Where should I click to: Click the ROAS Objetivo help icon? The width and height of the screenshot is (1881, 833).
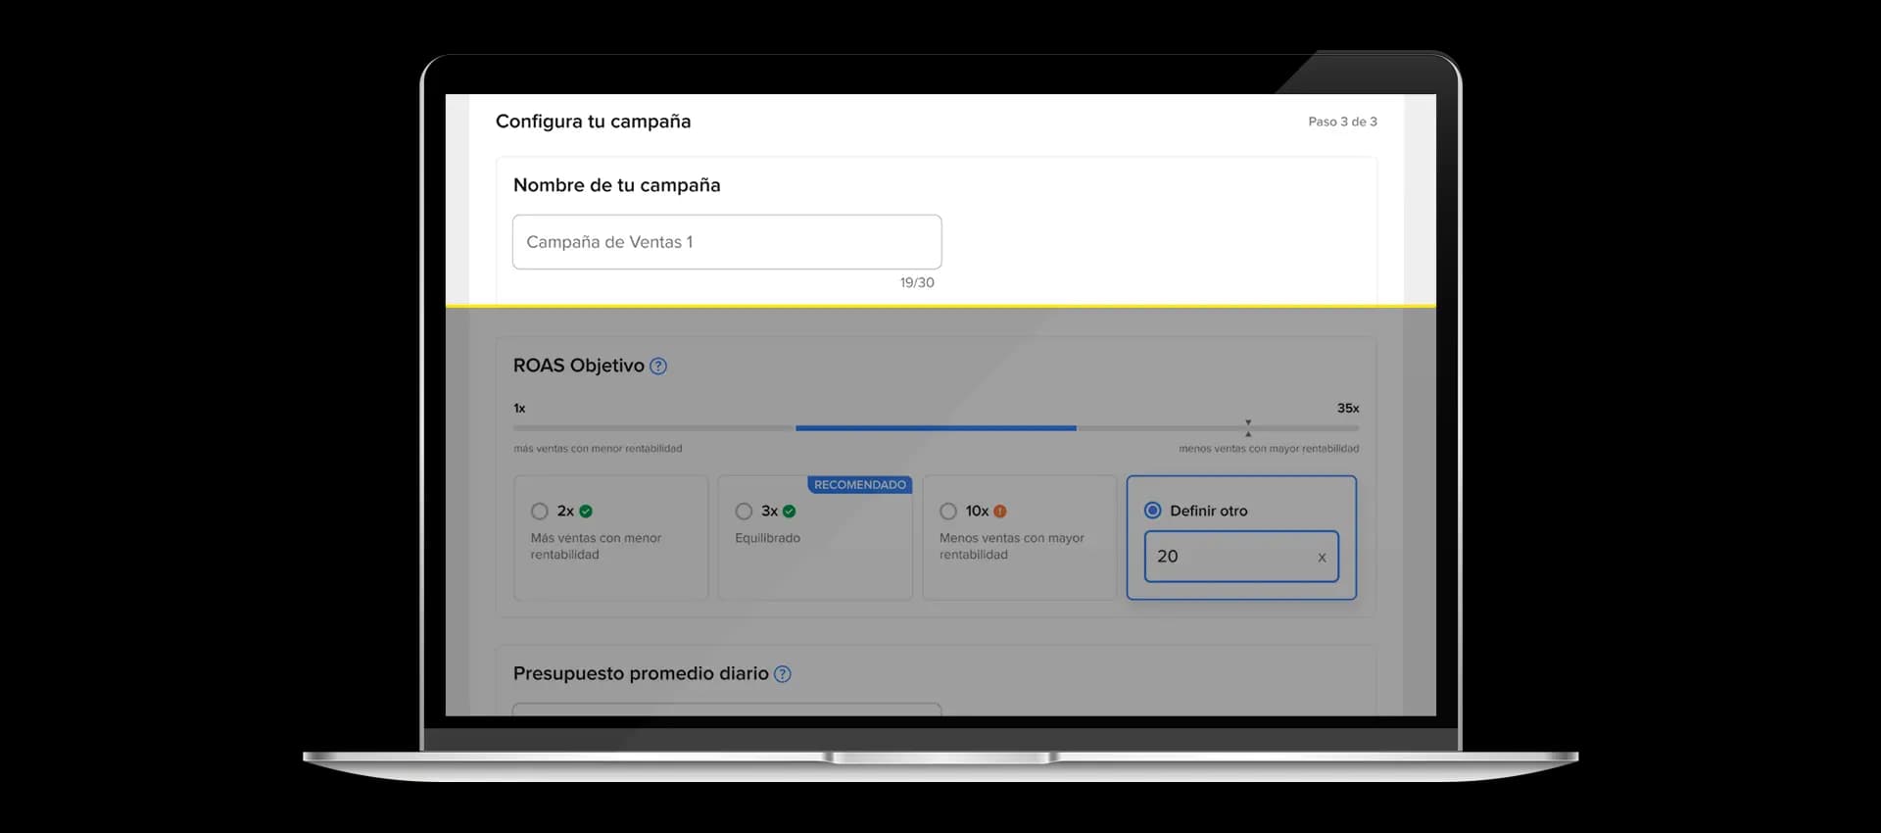[x=658, y=367]
